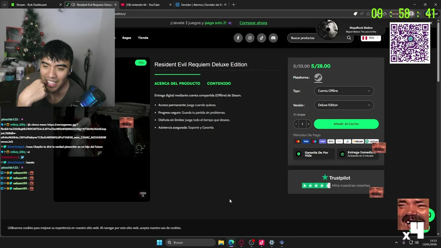Click the price S/28.00

click(x=320, y=66)
